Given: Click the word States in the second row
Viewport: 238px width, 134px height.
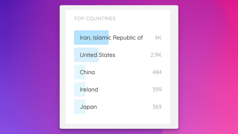Looking at the screenshot, I should tap(107, 55).
